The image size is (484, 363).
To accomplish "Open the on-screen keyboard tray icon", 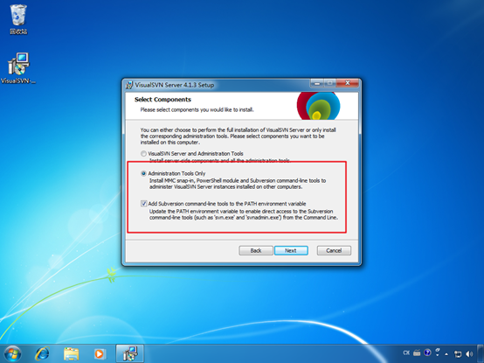I will 417,353.
